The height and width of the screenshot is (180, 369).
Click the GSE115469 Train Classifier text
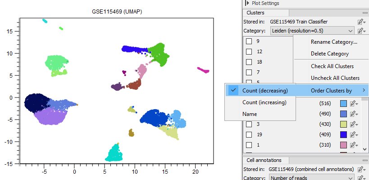click(x=299, y=22)
